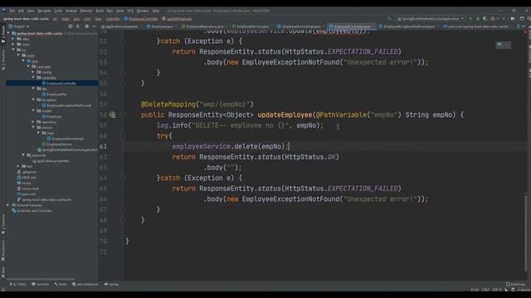Switch to pom.xml editor tab
The height and width of the screenshot is (298, 531).
[477, 26]
